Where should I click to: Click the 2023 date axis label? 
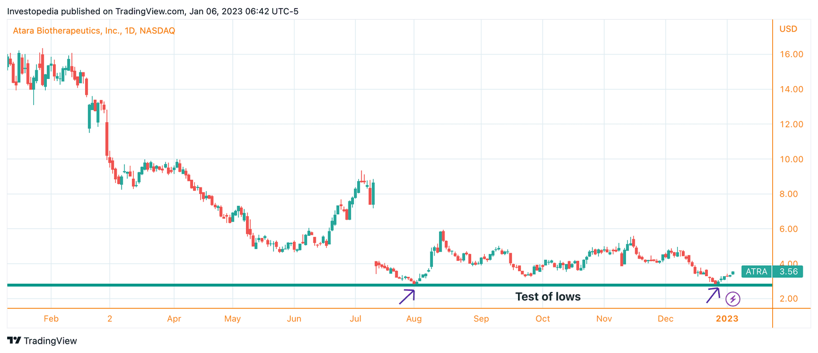(727, 319)
